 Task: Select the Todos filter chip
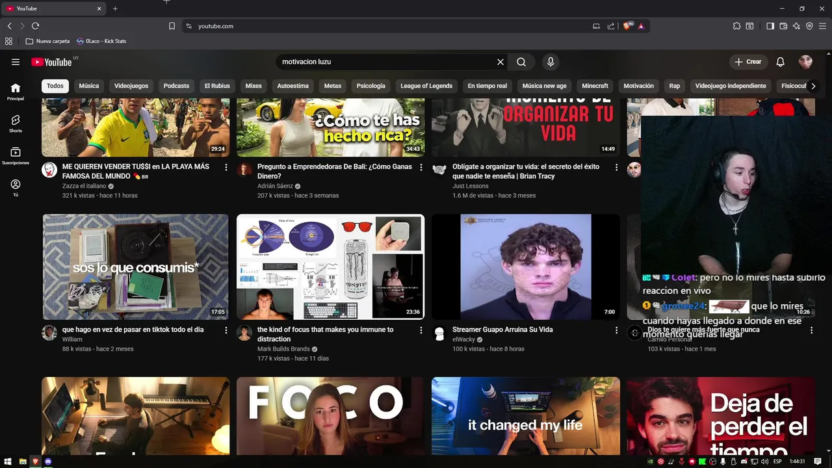(x=55, y=86)
